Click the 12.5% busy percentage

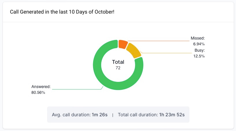pos(199,56)
